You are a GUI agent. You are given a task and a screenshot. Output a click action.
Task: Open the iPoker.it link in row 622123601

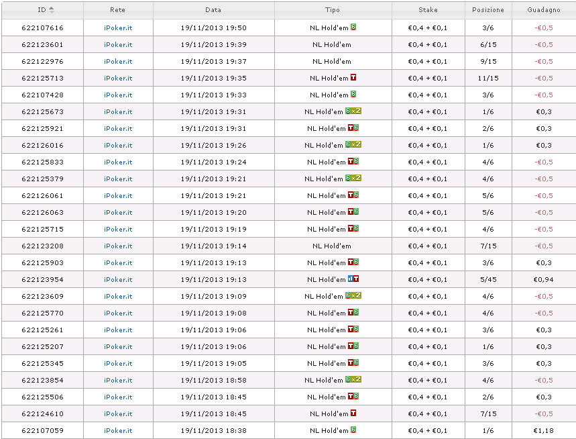click(x=118, y=44)
